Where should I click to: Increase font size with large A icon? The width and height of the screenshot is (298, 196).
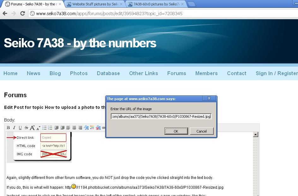coord(32,128)
